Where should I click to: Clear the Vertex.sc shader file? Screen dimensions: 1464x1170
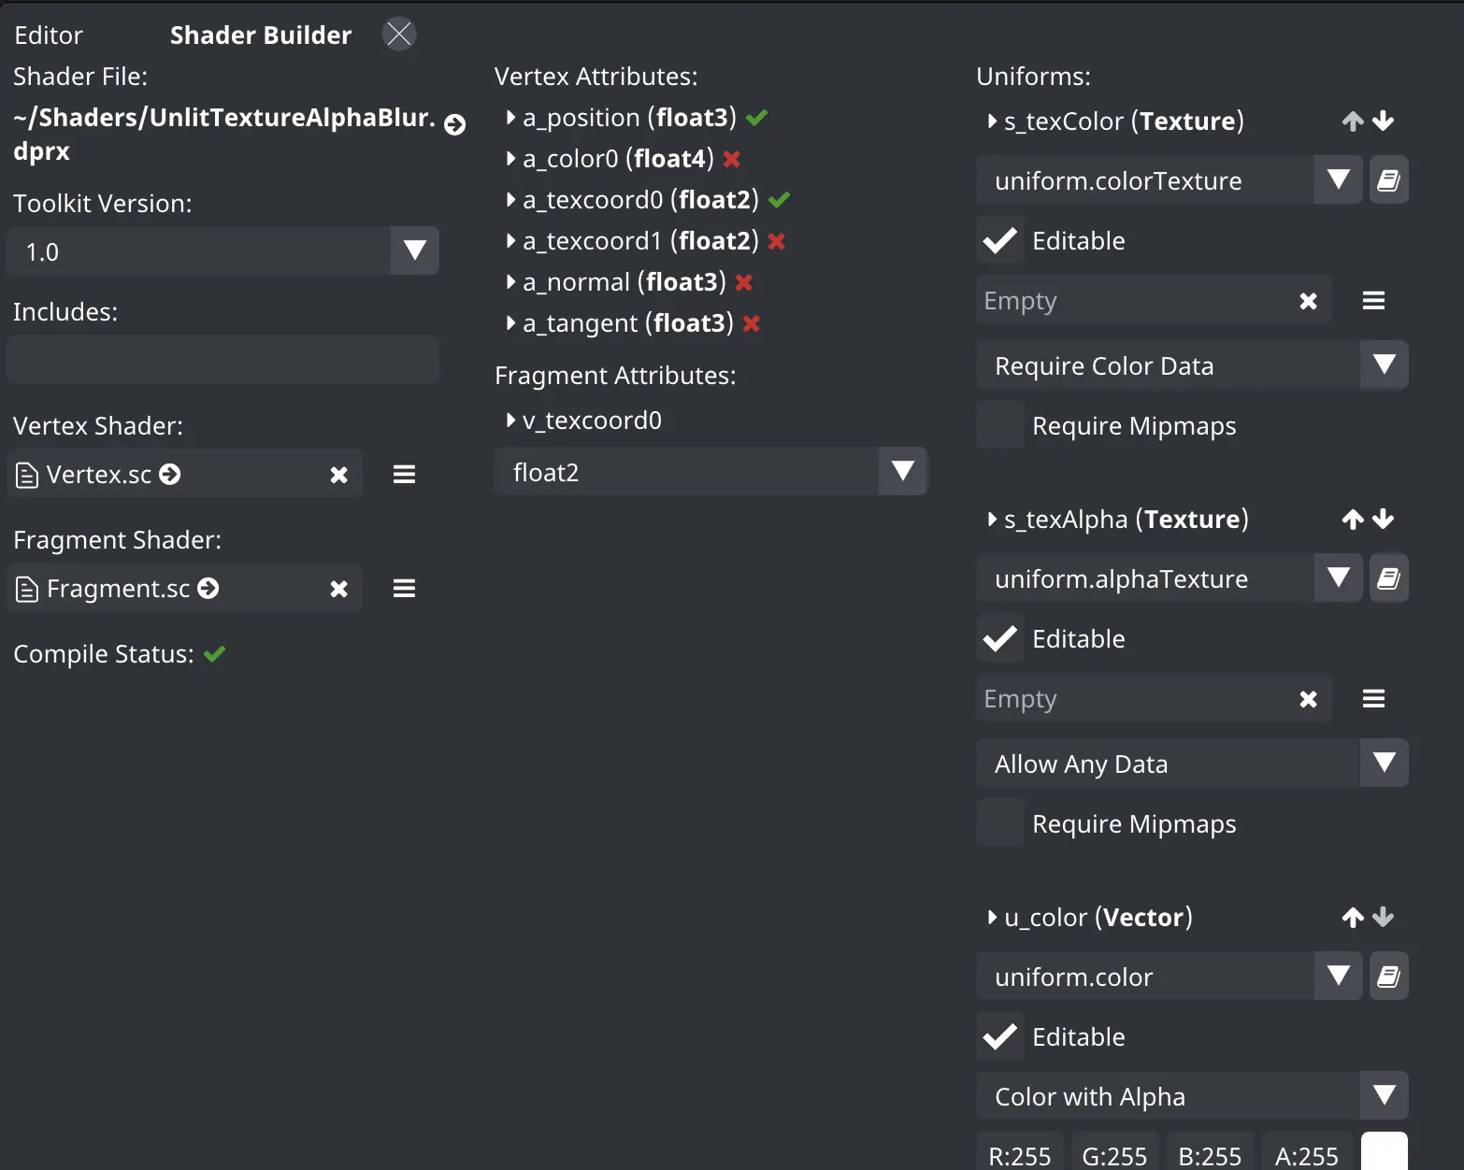click(338, 475)
